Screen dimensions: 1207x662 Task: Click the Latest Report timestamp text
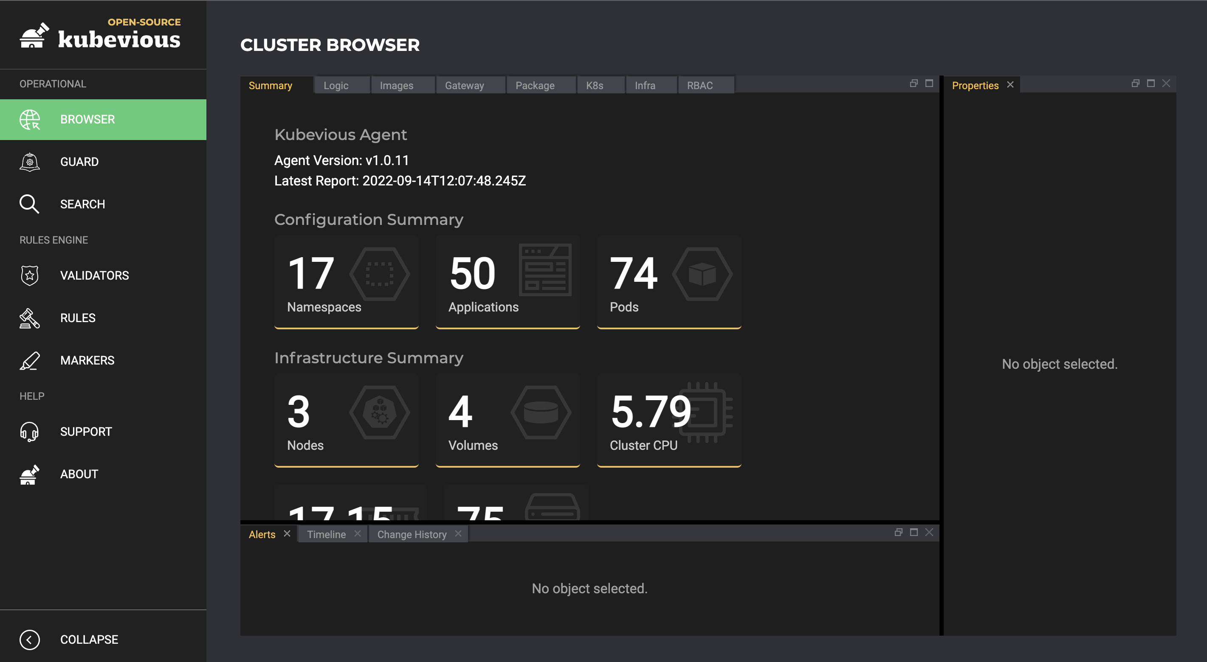point(400,181)
